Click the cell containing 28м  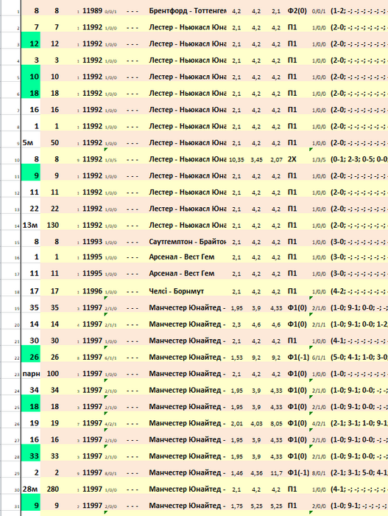(x=31, y=489)
